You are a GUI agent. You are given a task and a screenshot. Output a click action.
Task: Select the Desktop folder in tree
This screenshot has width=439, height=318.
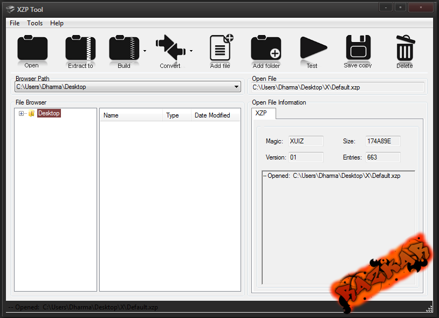click(x=49, y=113)
